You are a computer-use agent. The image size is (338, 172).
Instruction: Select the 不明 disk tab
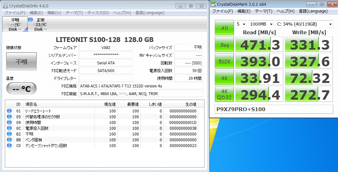pos(15,24)
